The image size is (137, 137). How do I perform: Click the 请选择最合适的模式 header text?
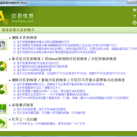[18, 30]
